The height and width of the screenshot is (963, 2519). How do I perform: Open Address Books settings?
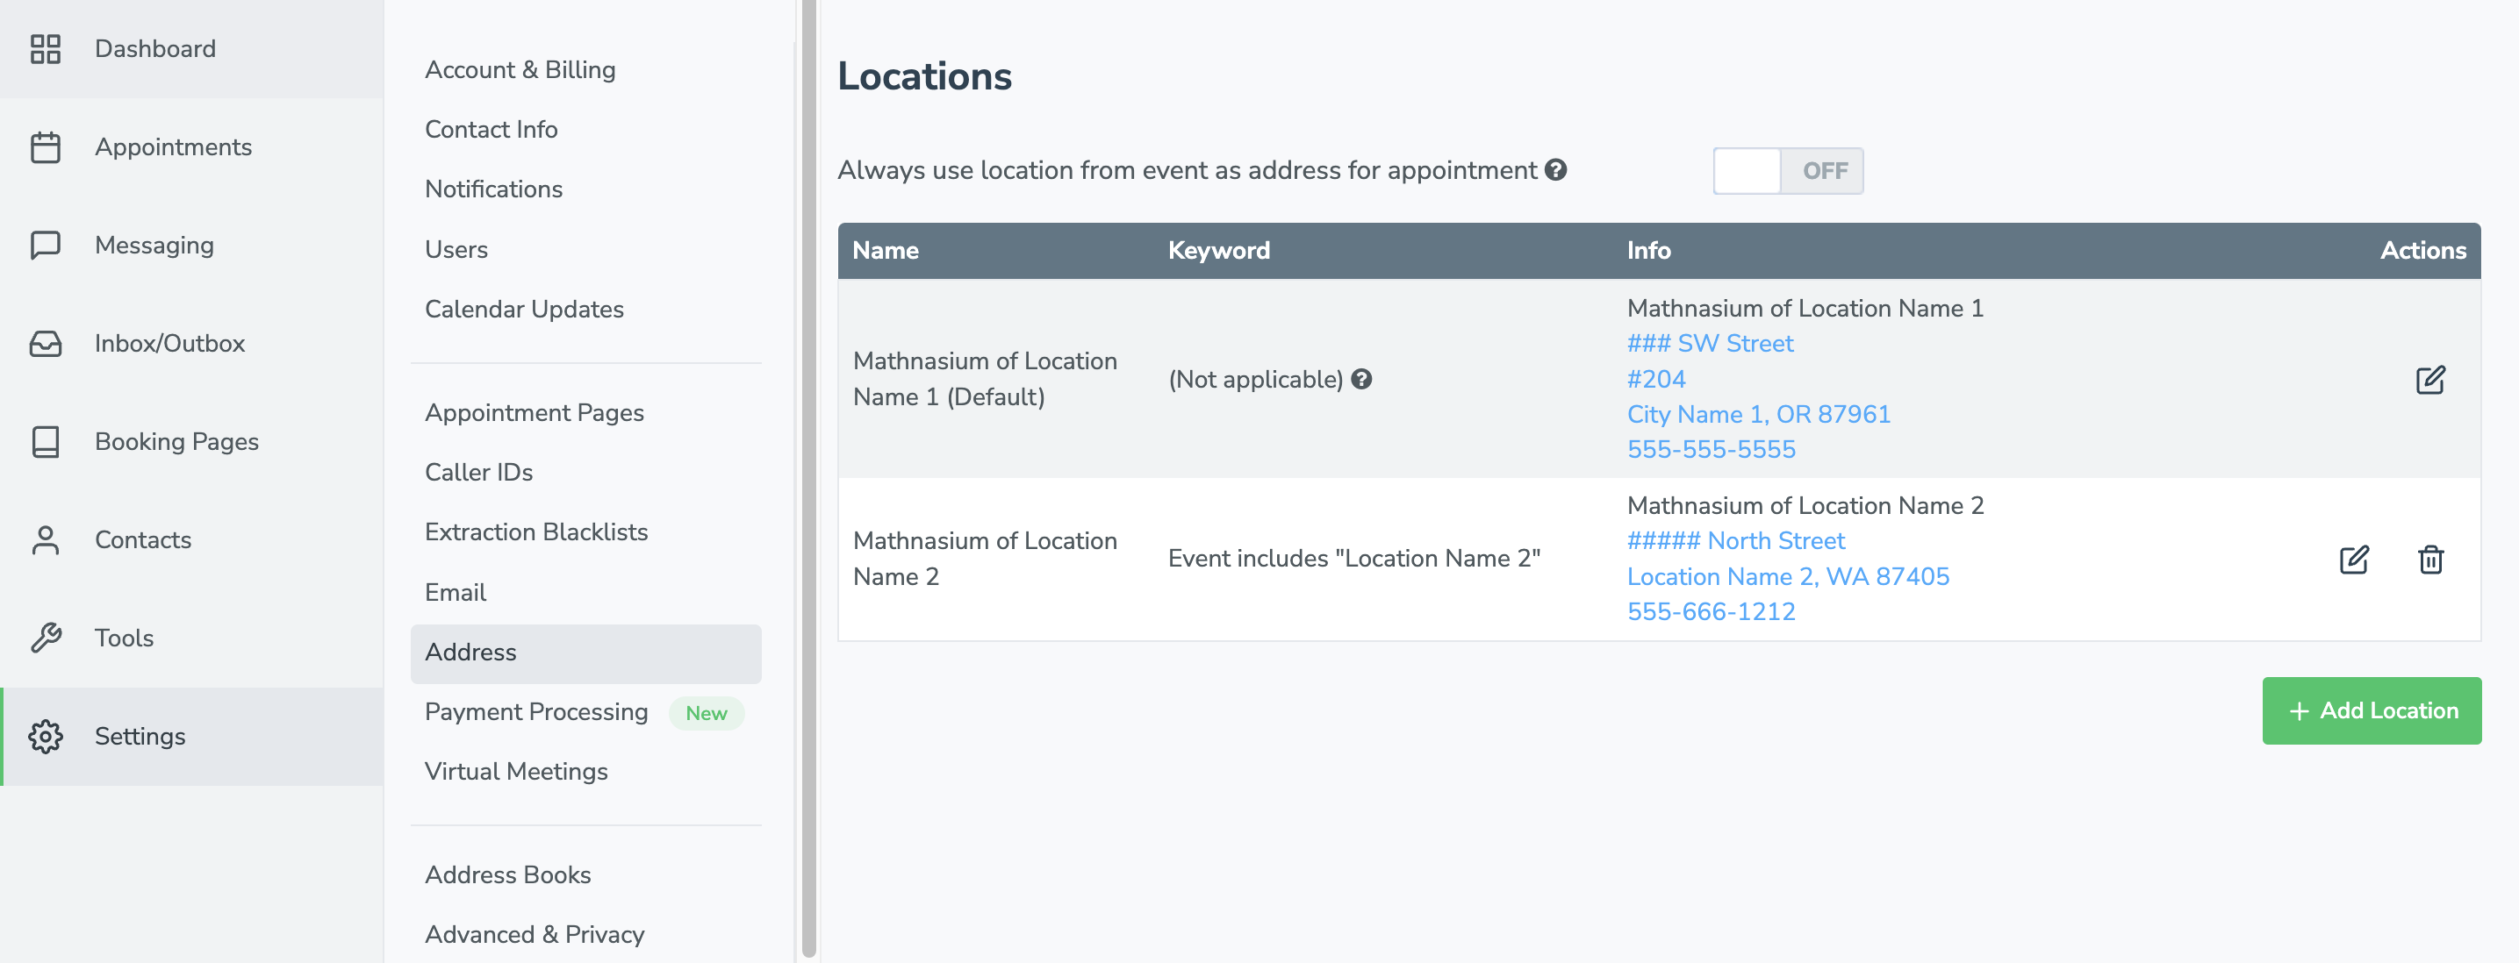point(507,874)
